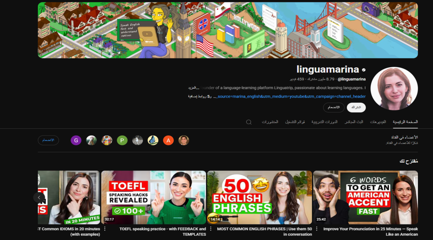The image size is (433, 240).
Task: Open the utm_campaign=channel_header link
Action: [291, 96]
